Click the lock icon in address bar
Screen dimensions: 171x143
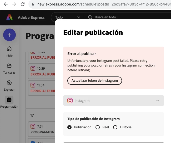coord(33,4)
